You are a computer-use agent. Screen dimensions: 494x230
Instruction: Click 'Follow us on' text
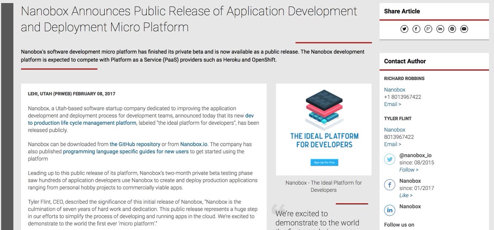399,225
